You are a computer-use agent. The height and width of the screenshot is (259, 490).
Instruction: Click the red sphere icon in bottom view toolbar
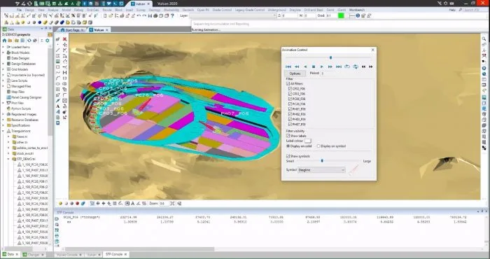77,204
